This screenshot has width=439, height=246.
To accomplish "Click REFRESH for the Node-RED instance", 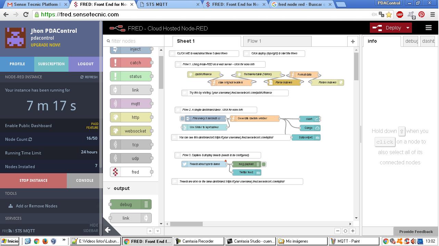I will 89,77.
